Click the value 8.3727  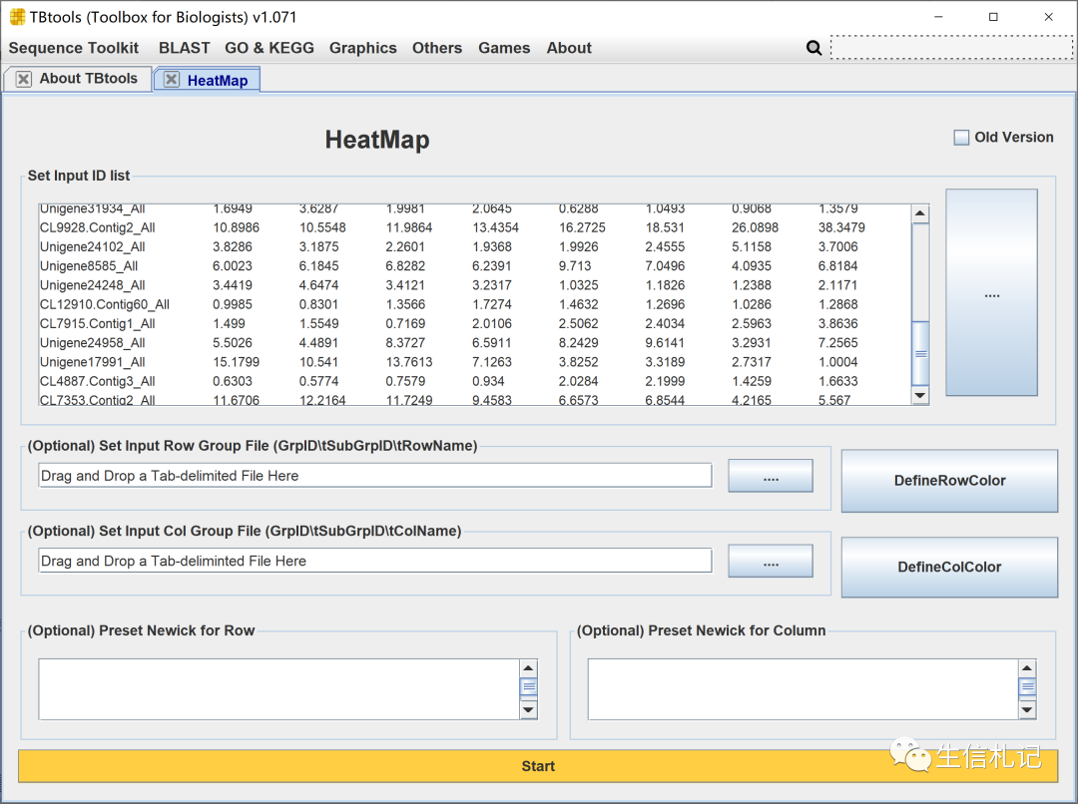(x=405, y=343)
